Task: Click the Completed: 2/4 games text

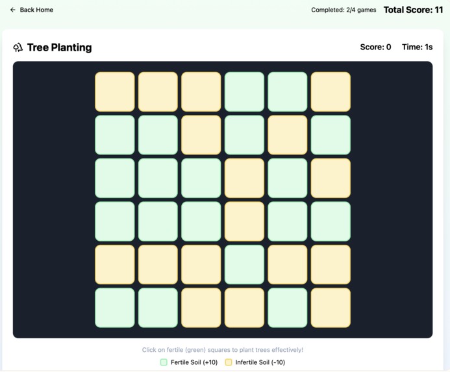Action: click(x=344, y=10)
